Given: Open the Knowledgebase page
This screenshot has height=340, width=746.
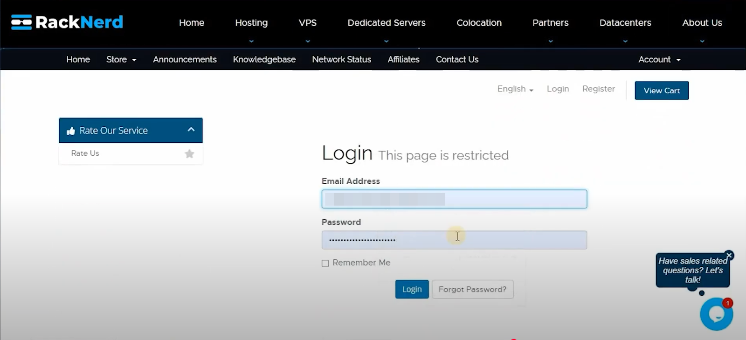Looking at the screenshot, I should click(264, 59).
